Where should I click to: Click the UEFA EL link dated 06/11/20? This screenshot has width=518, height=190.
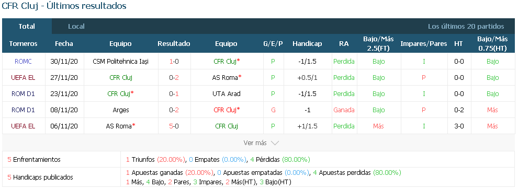coord(23,126)
